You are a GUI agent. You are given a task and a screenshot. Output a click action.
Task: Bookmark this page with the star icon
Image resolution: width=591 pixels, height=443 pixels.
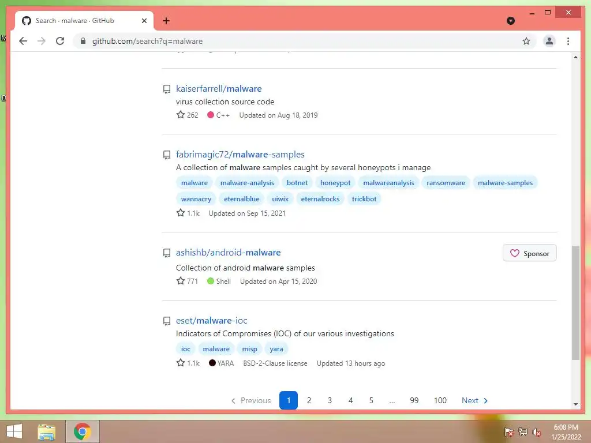(x=526, y=41)
